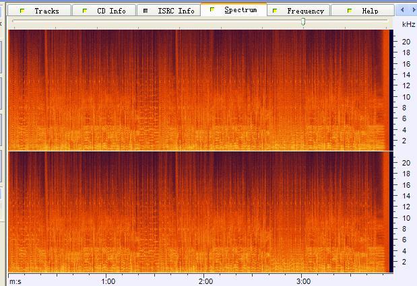Switch to the Frequency tab
Image resolution: width=417 pixels, height=286 pixels.
click(x=298, y=11)
